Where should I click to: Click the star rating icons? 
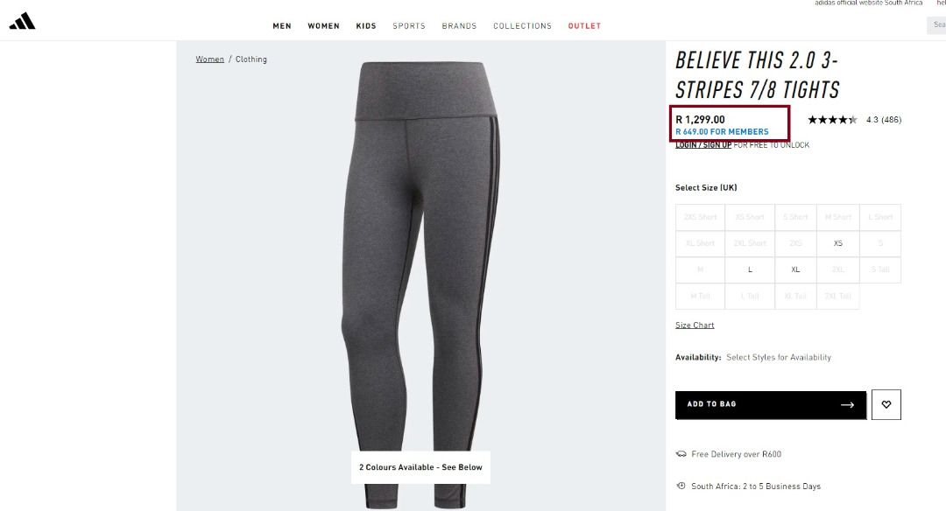point(832,119)
